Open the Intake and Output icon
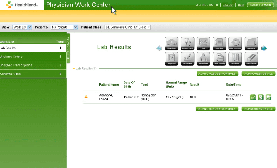 pos(235,43)
